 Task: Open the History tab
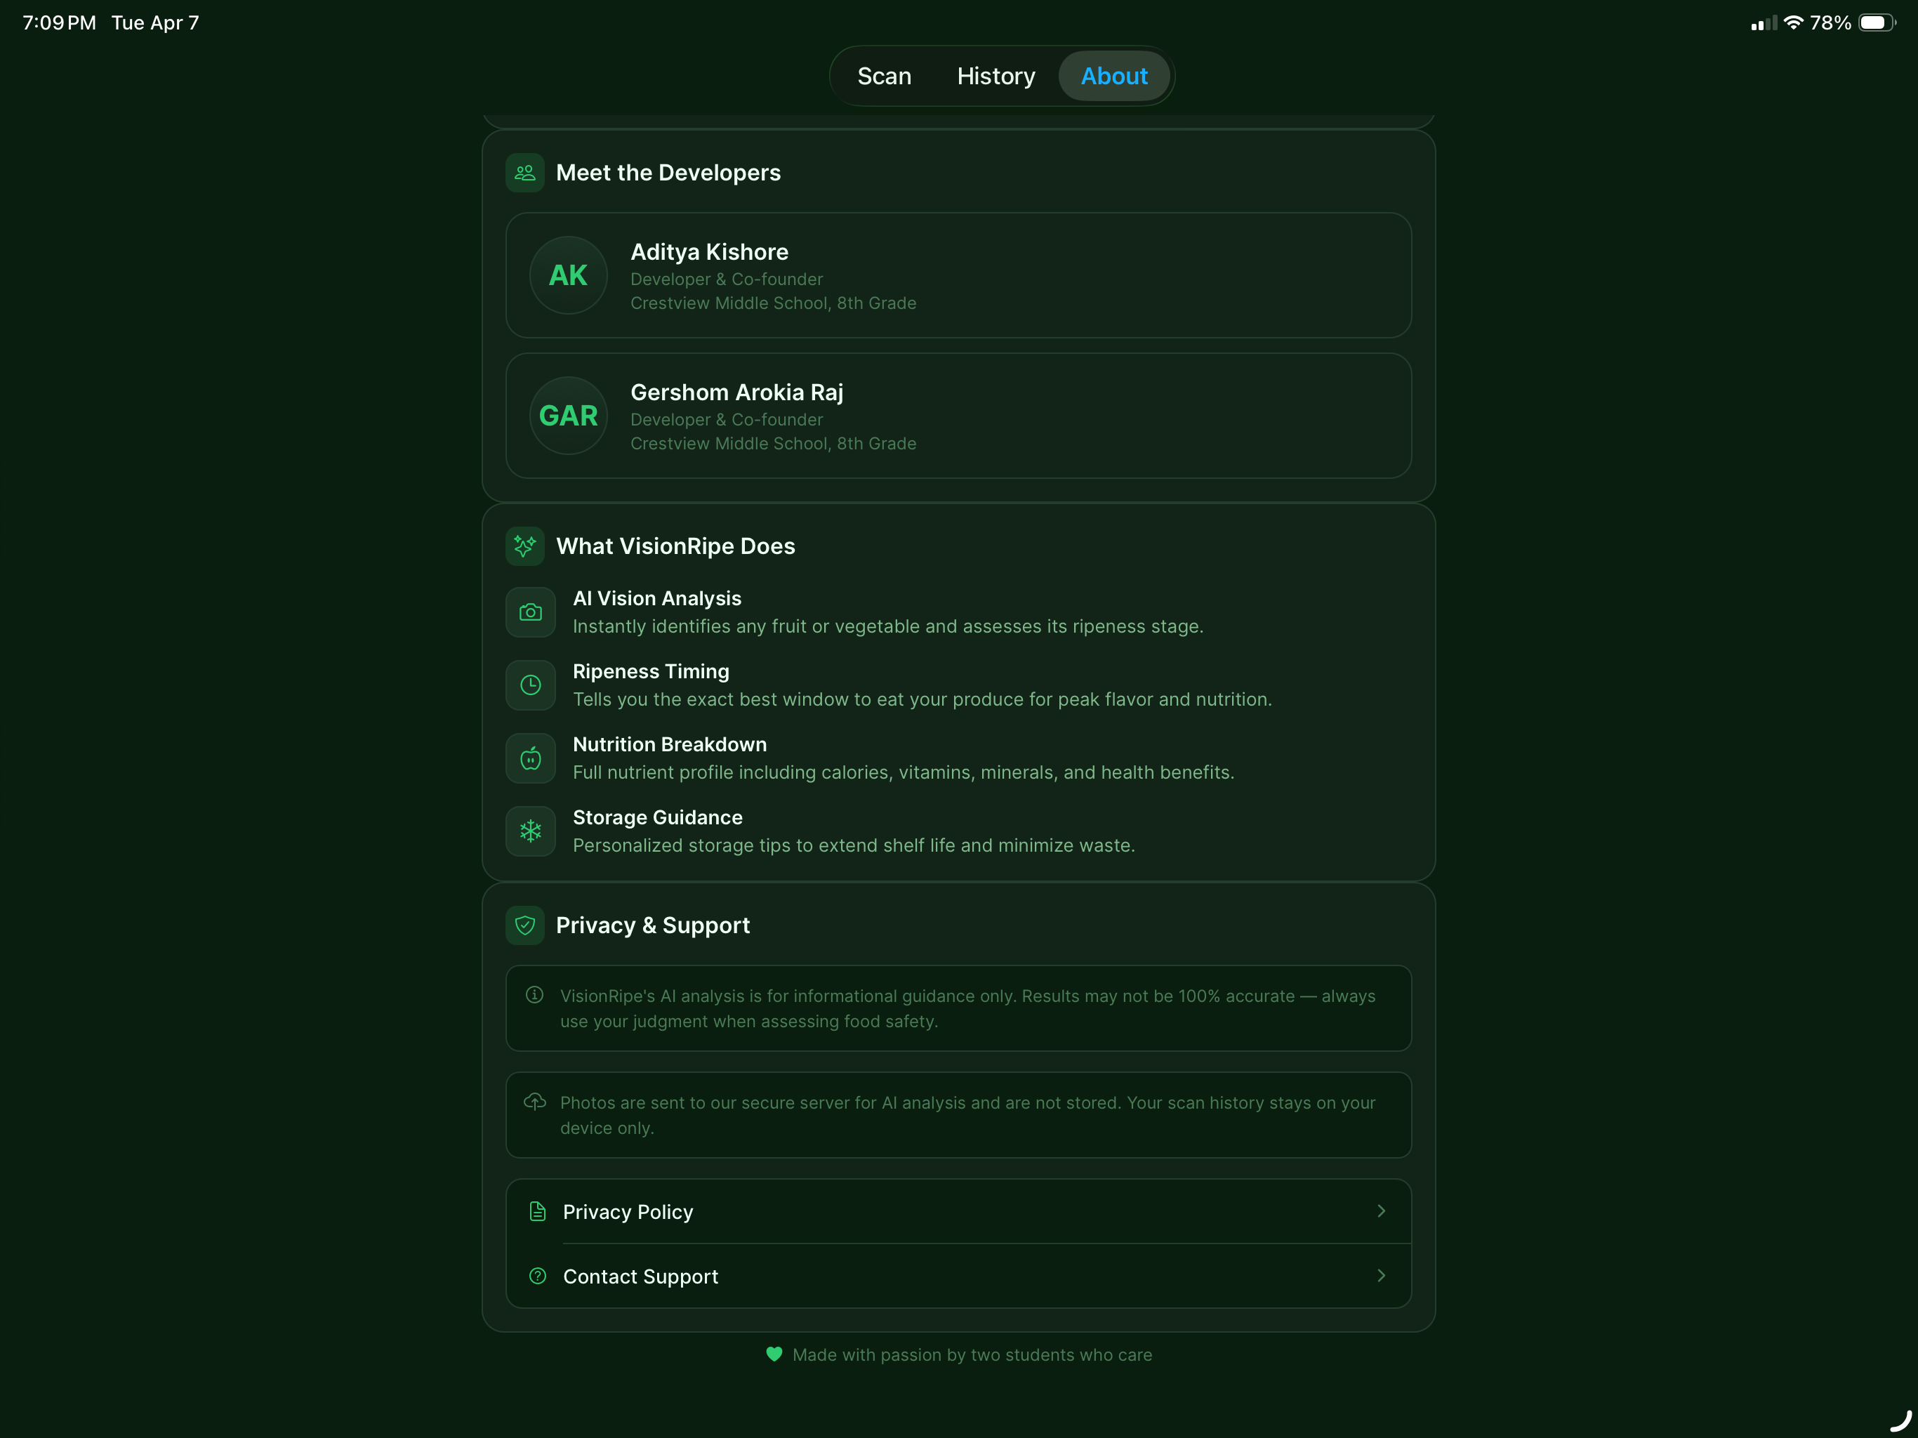[996, 77]
